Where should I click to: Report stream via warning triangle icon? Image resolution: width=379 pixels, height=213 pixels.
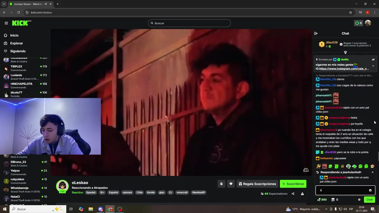coord(302,194)
